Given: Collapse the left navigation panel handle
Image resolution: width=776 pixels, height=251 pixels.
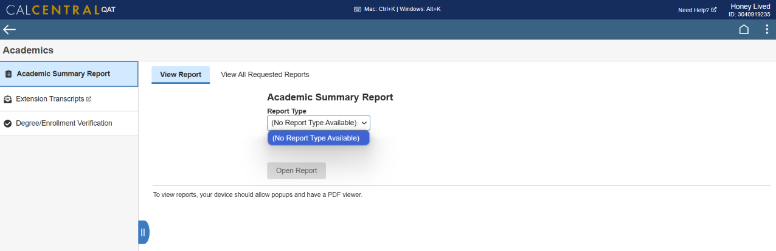Looking at the screenshot, I should click(144, 232).
